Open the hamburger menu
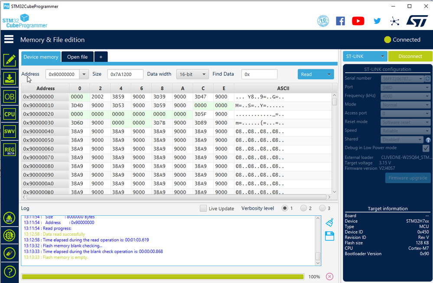Viewport: 433px width, 283px height. click(x=9, y=39)
